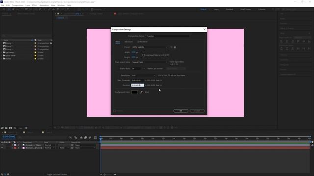The width and height of the screenshot is (314, 176).
Task: Toggle the Preview checkbox in dialog
Action: [x=114, y=111]
